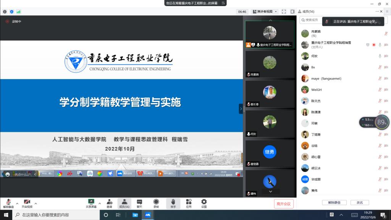Open the 聊天 (Chat) panel
The image size is (391, 220).
point(139,203)
